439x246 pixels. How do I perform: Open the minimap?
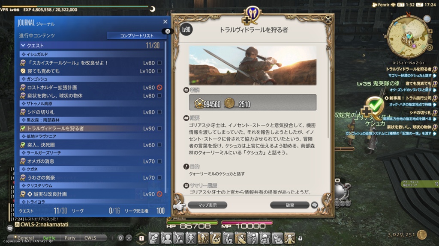408,37
